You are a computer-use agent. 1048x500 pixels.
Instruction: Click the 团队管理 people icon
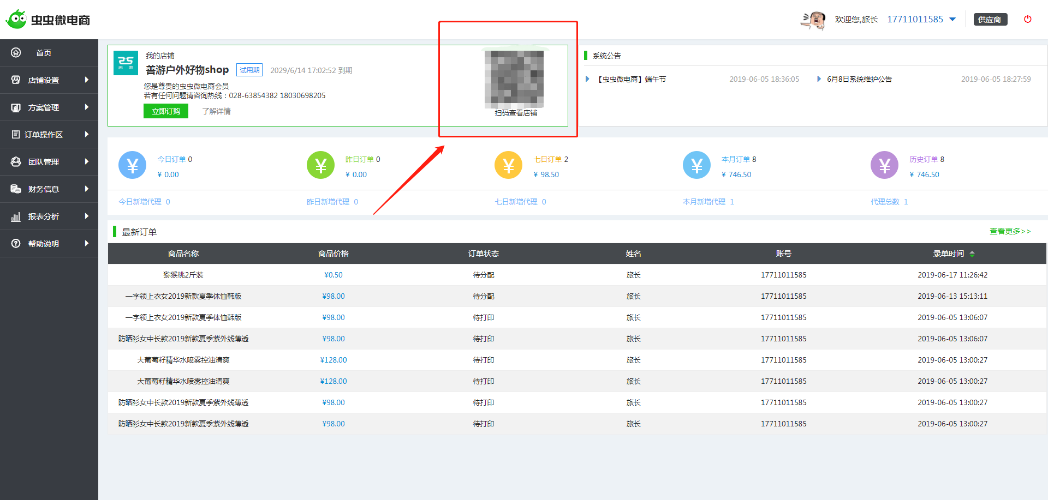(x=16, y=161)
